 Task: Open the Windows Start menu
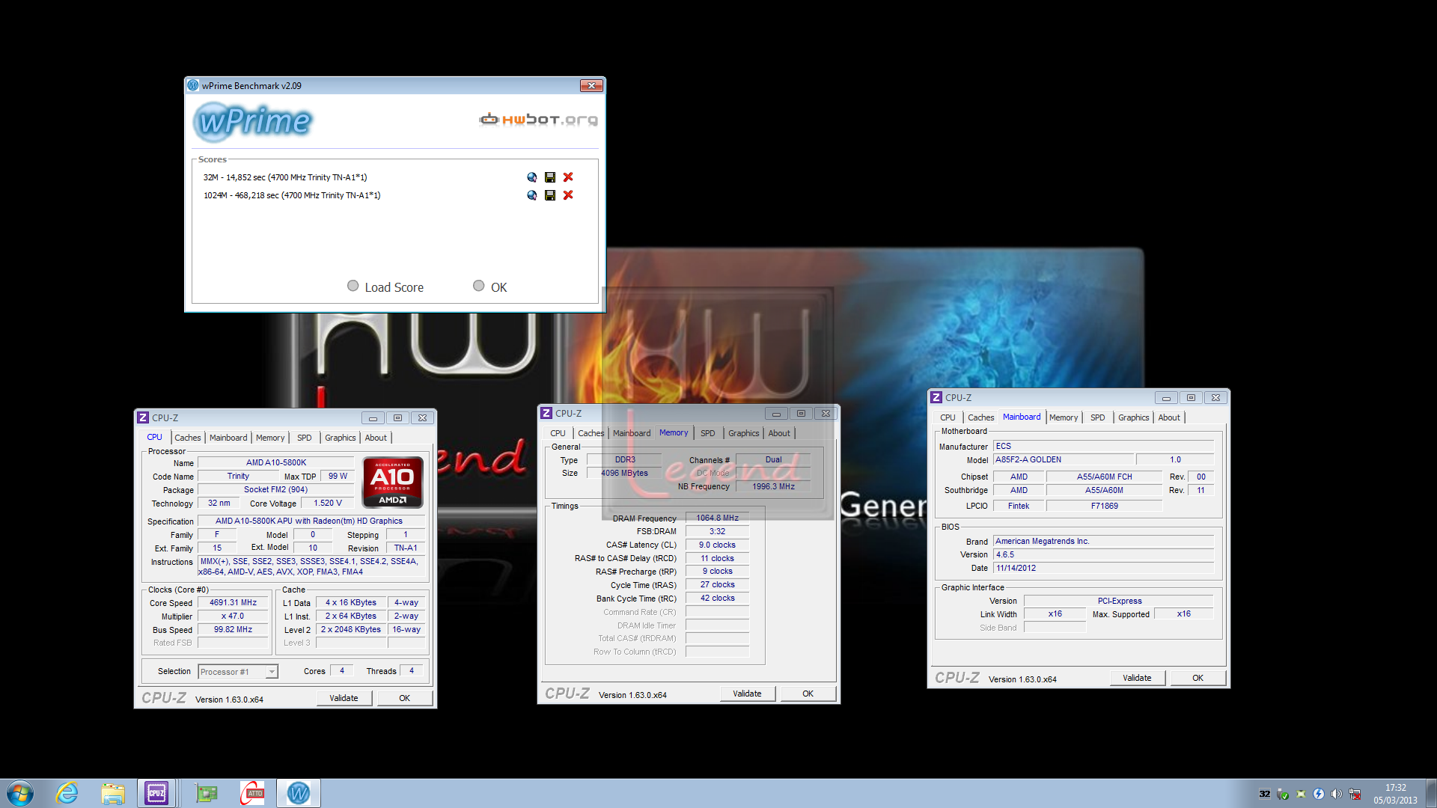(20, 793)
